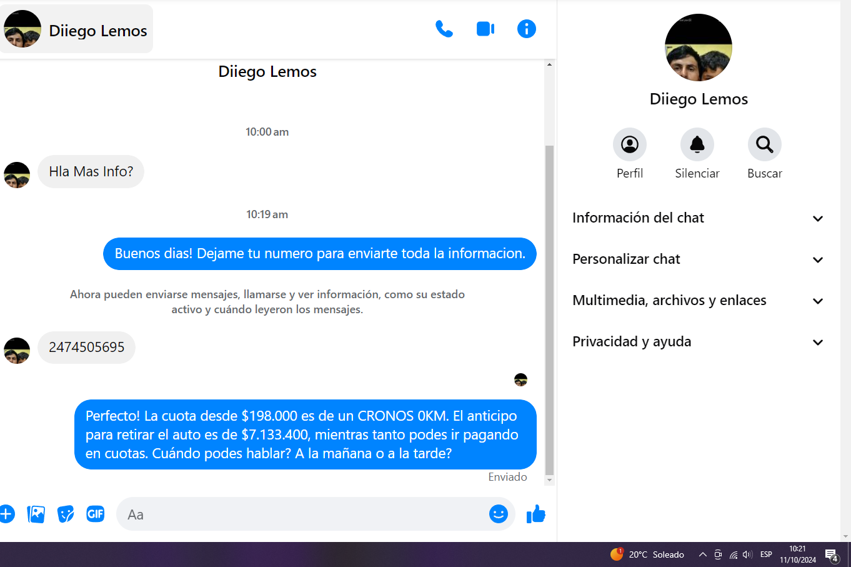Click the 2474505695 phone number message
Screen dimensions: 851x567
(x=87, y=348)
